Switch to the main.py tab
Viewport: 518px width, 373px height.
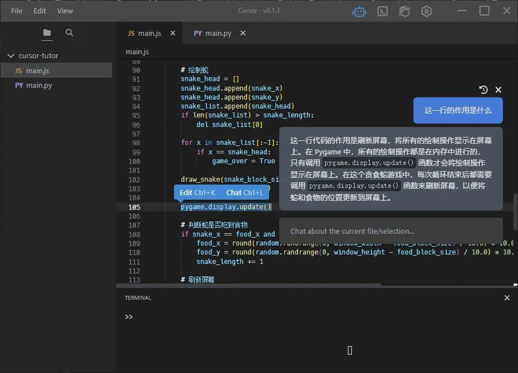point(213,33)
